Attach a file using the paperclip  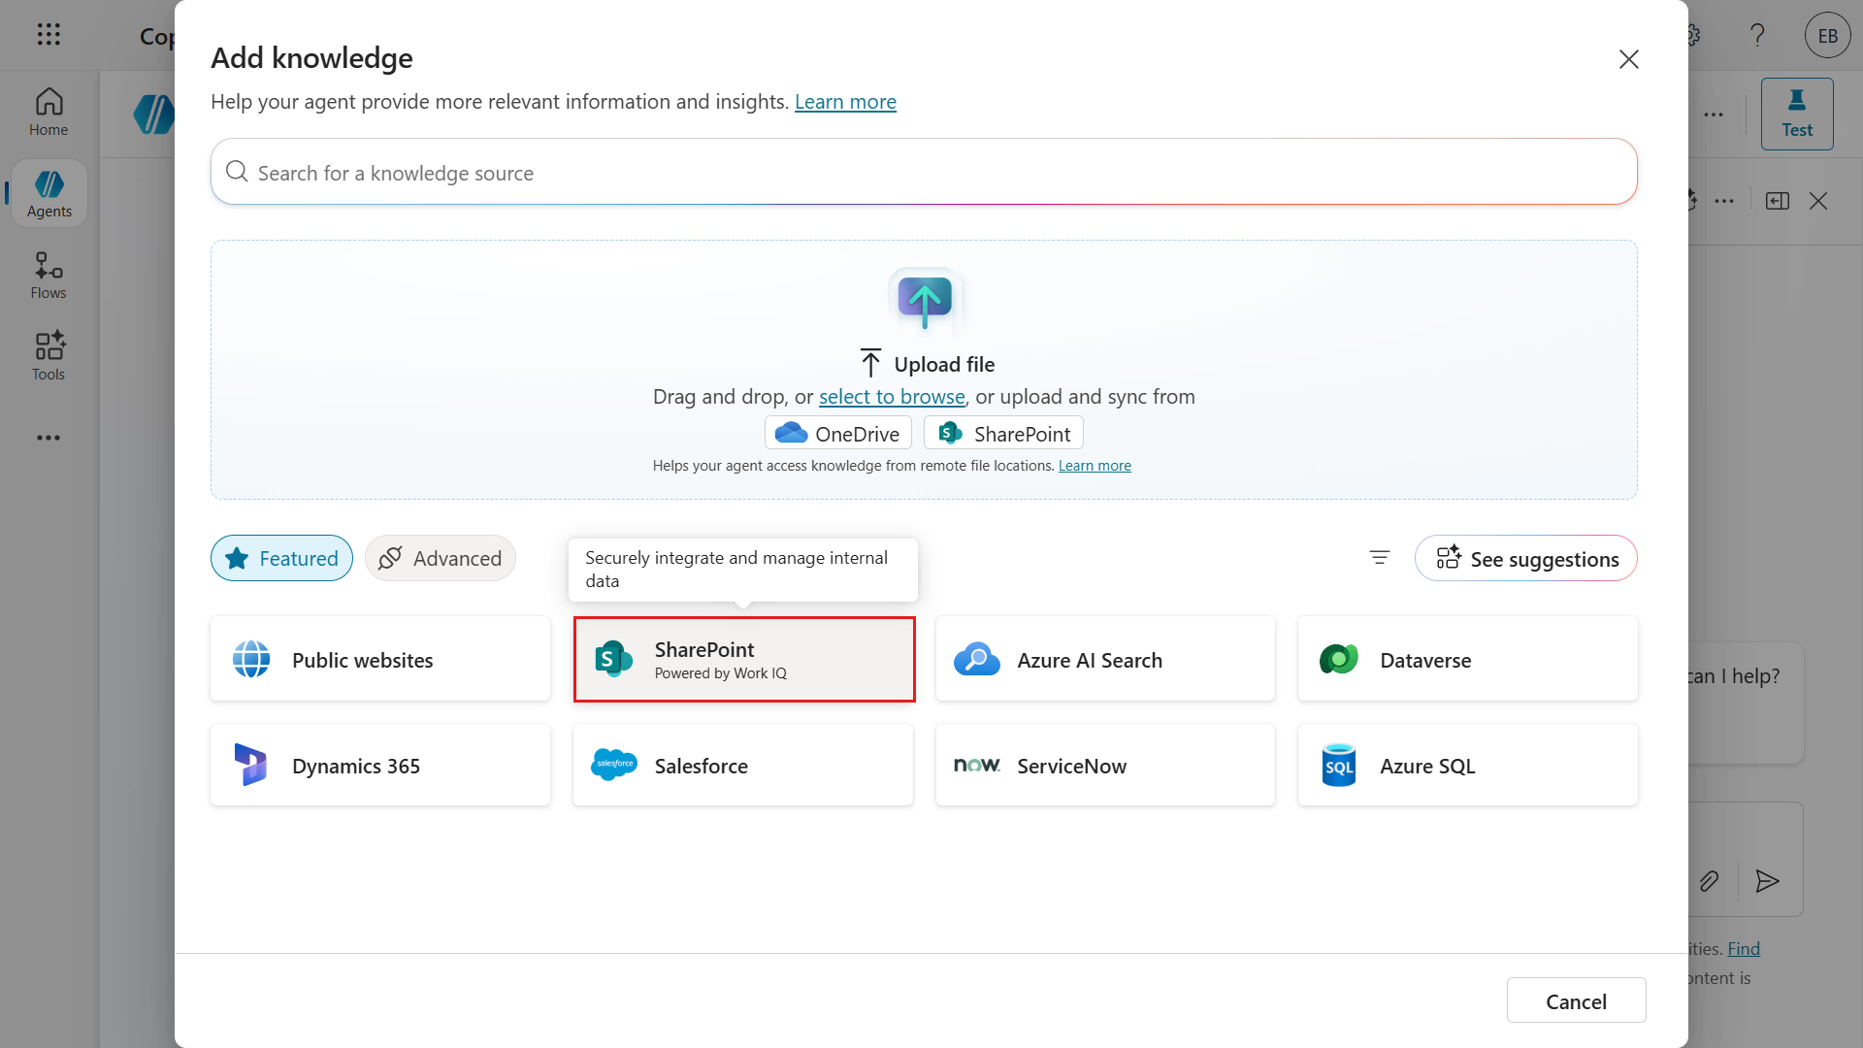click(1710, 881)
